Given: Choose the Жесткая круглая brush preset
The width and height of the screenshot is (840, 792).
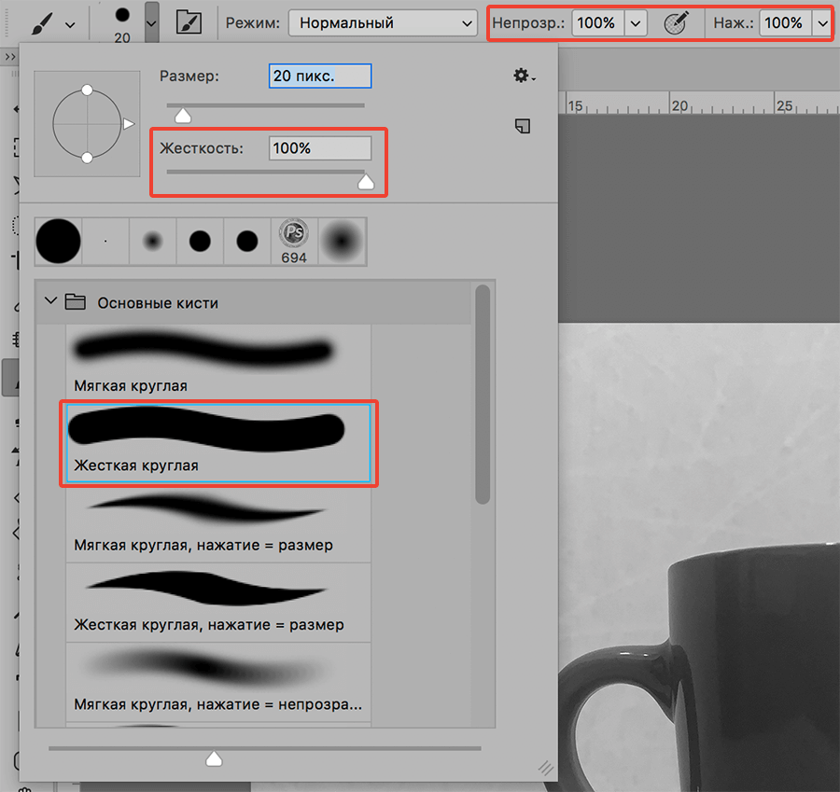Looking at the screenshot, I should tap(218, 442).
